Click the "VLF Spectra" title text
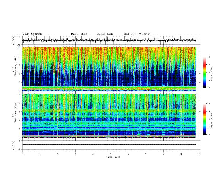This screenshot has width=224, height=173. [32, 34]
